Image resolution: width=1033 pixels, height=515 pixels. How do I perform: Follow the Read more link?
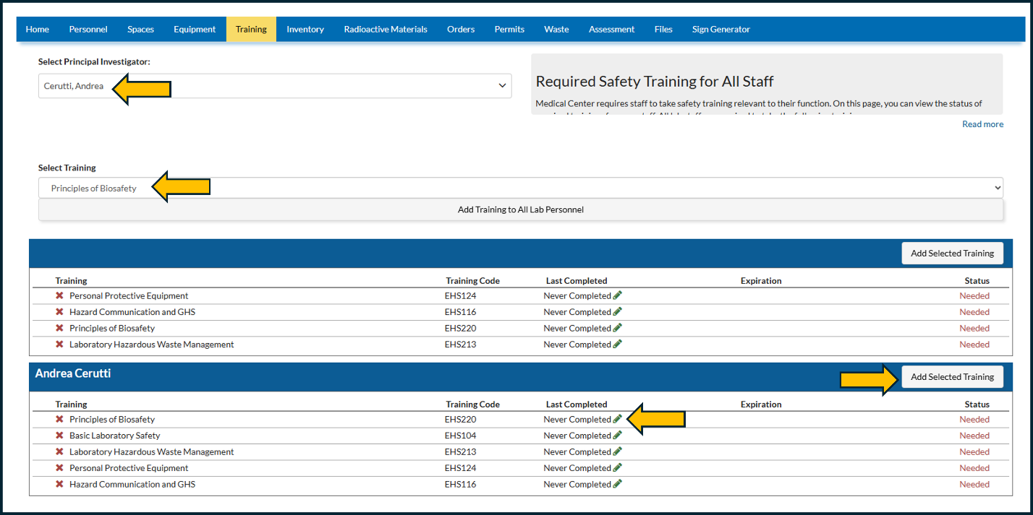coord(982,124)
